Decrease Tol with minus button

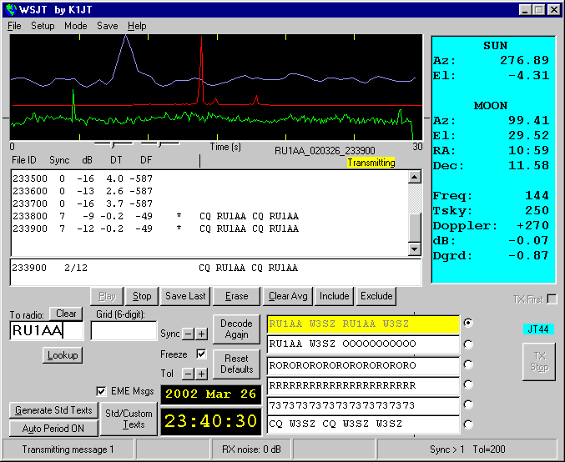coord(188,374)
